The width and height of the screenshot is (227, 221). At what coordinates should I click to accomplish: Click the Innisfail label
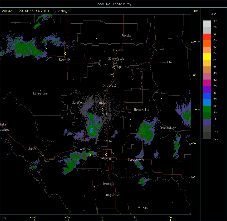click(109, 86)
